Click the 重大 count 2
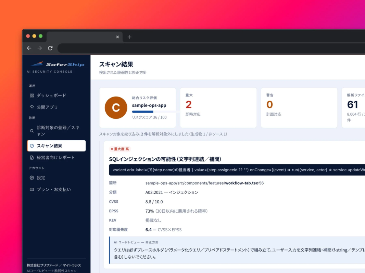The width and height of the screenshot is (365, 273). 189,105
